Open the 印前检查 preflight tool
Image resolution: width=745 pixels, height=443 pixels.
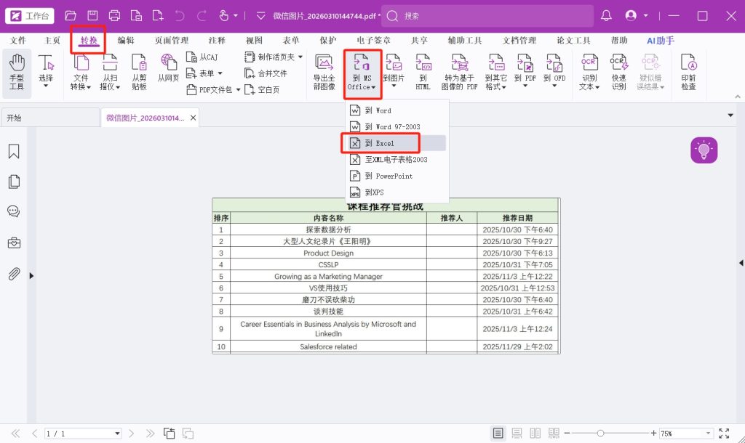[x=688, y=73]
